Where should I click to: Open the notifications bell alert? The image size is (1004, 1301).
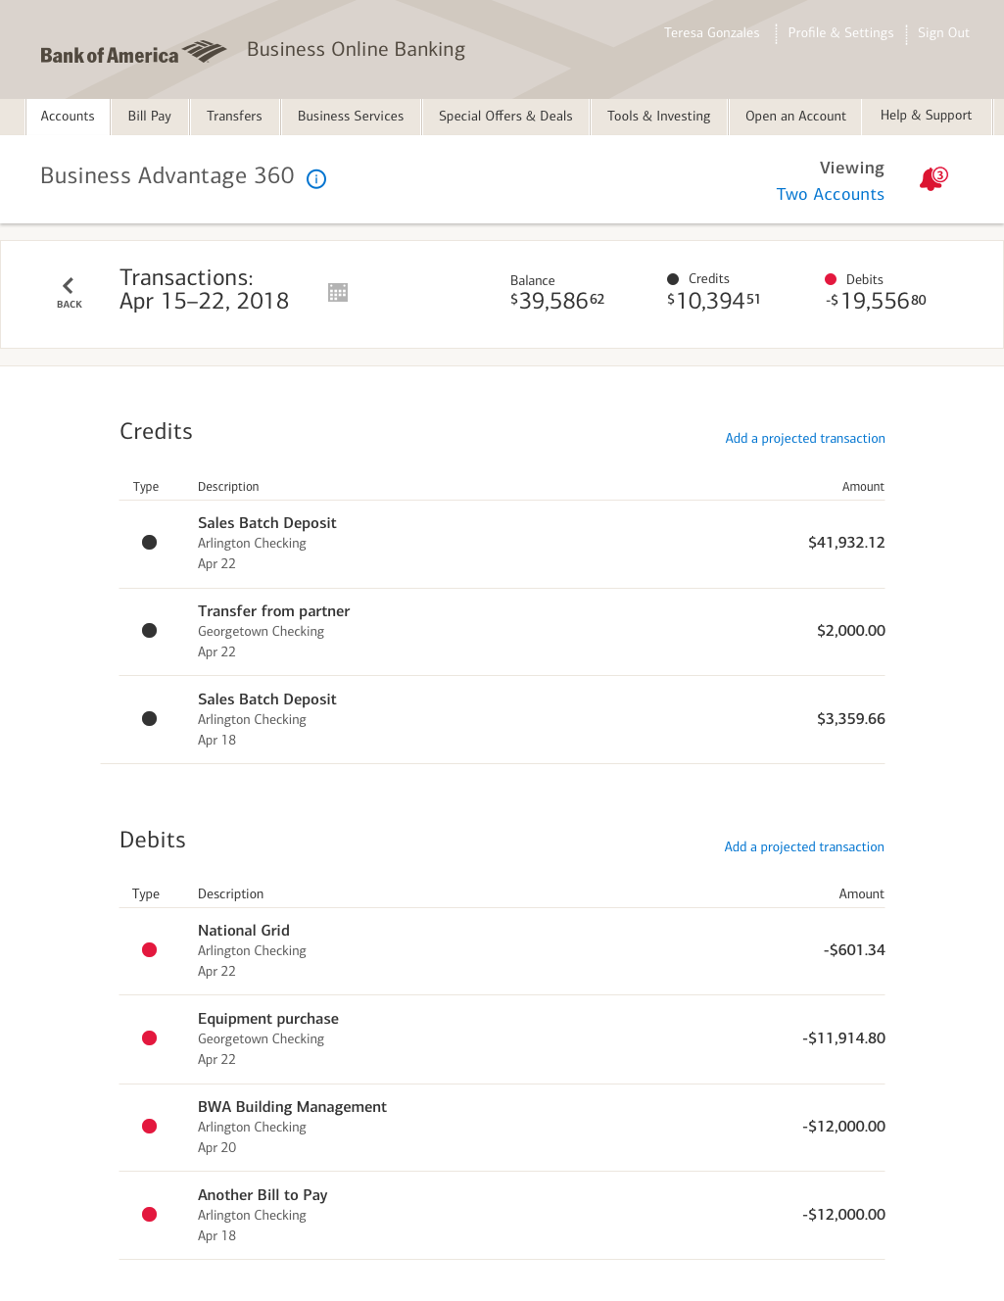click(x=932, y=178)
